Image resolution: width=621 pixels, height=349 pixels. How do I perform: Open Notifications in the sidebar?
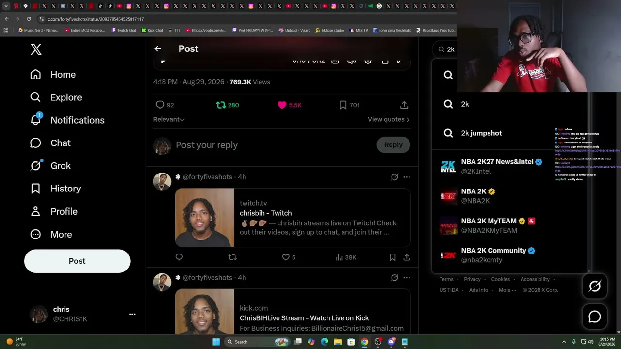click(x=67, y=120)
